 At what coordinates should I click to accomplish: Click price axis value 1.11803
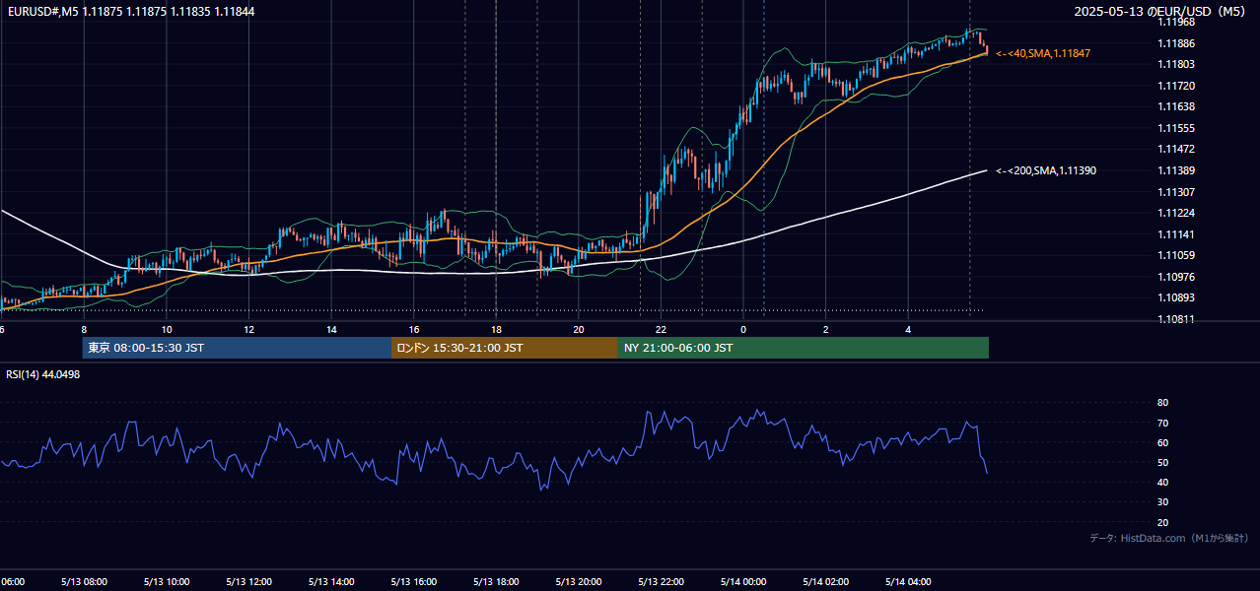click(1176, 64)
